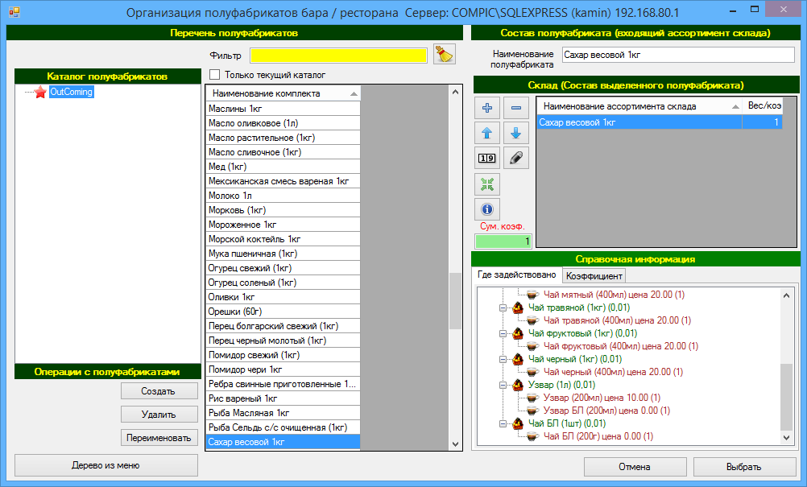Select row Морковь (1кг)

(283, 210)
